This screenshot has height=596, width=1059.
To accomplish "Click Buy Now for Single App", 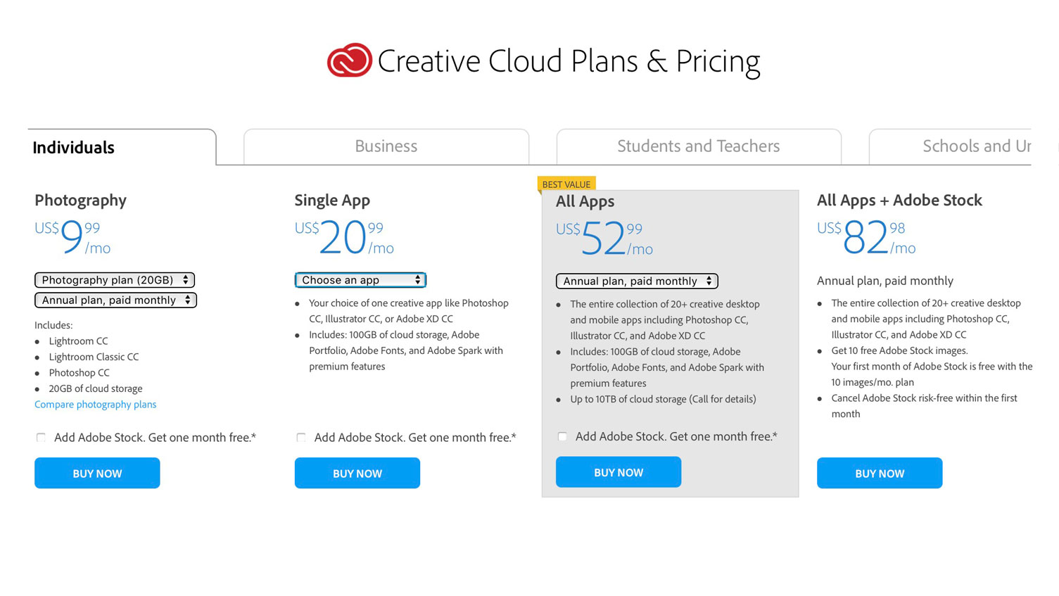I will coord(357,473).
